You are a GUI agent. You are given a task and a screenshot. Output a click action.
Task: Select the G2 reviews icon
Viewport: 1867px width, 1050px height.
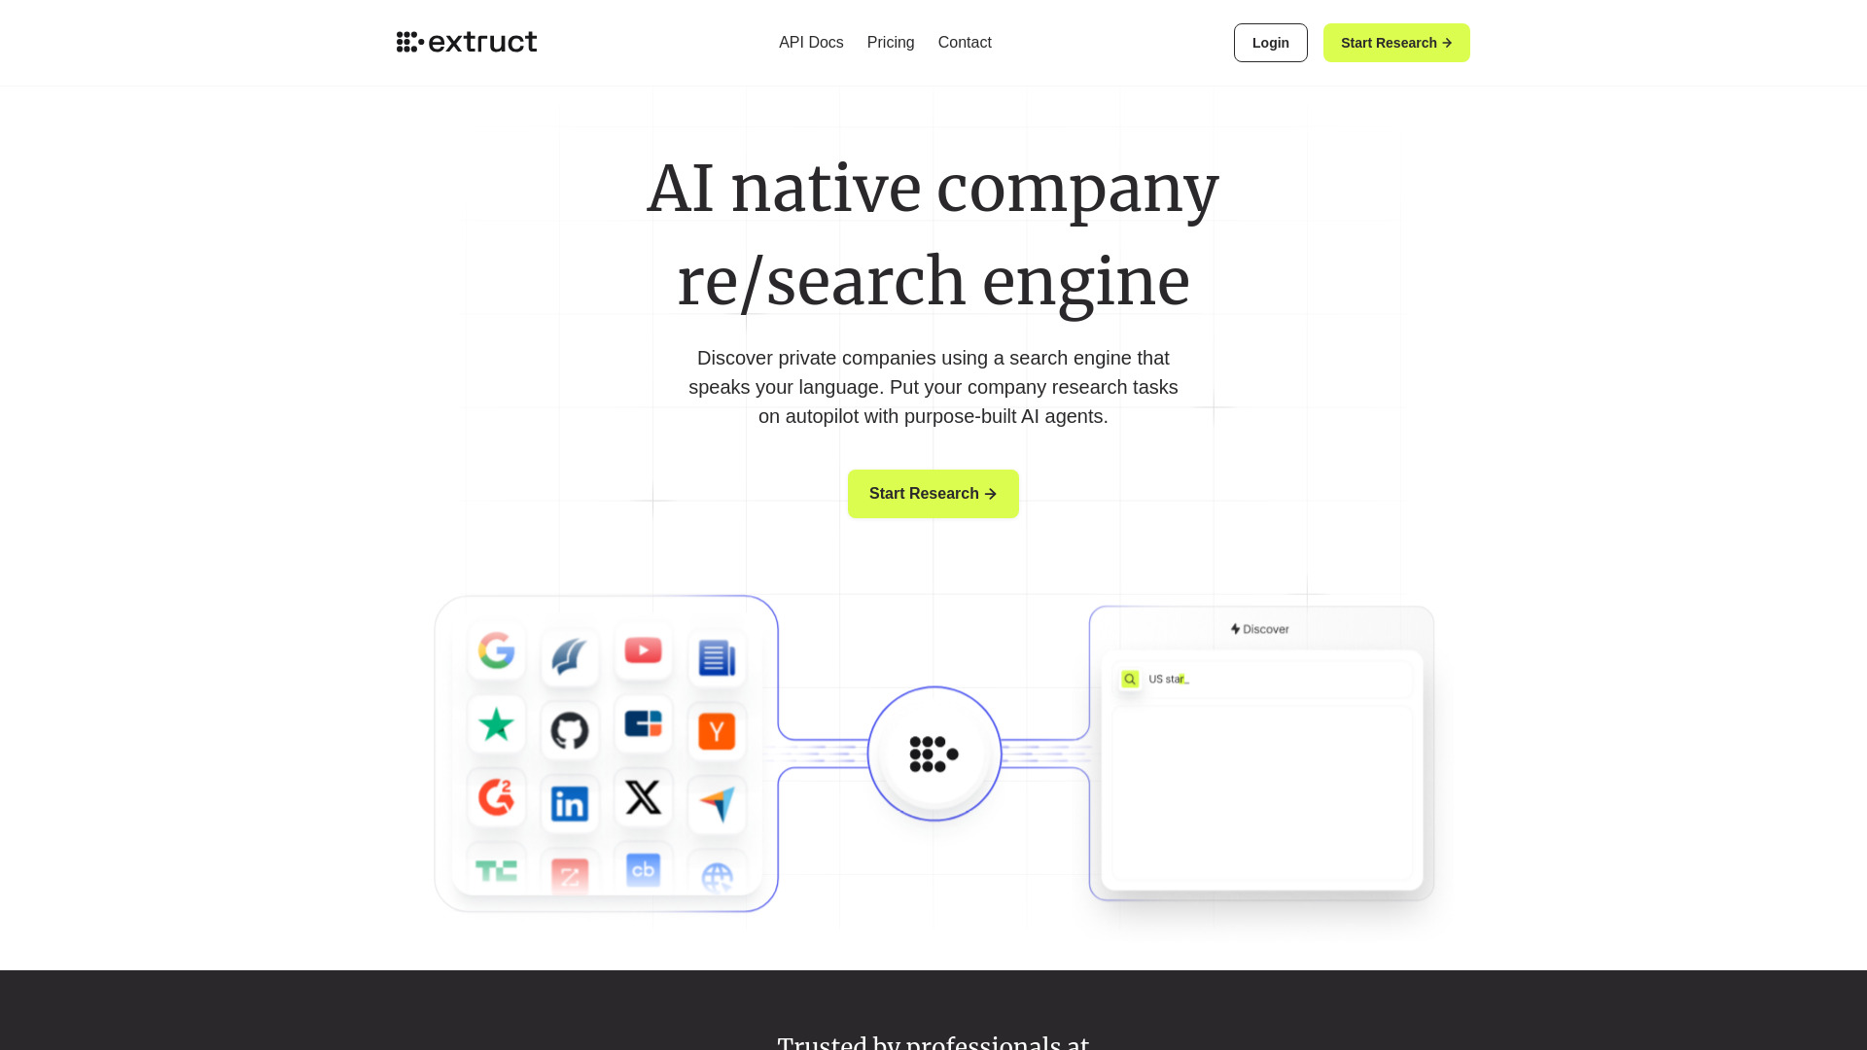tap(496, 796)
